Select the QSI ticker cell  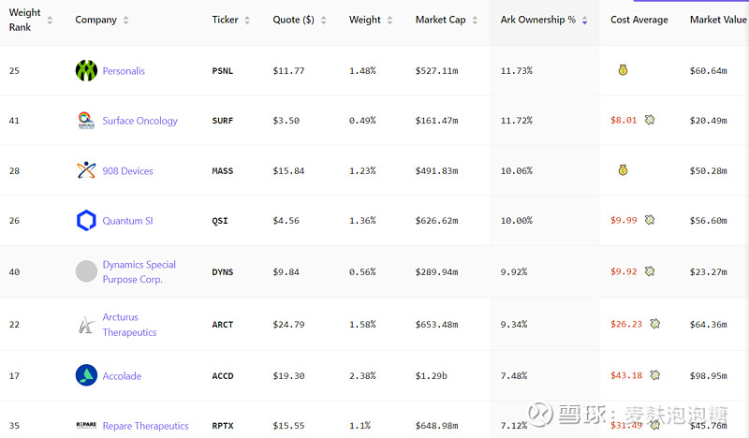point(220,221)
